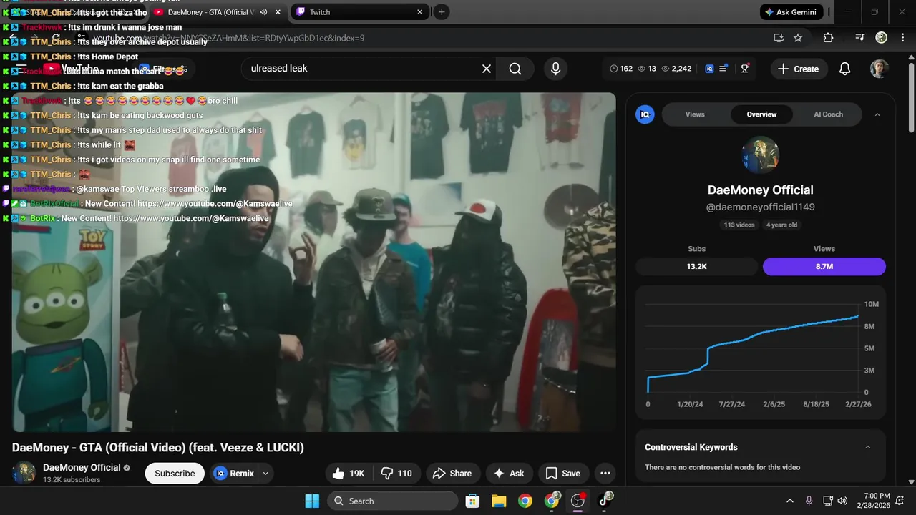
Task: Open more actions three-dot button under video
Action: 605,473
